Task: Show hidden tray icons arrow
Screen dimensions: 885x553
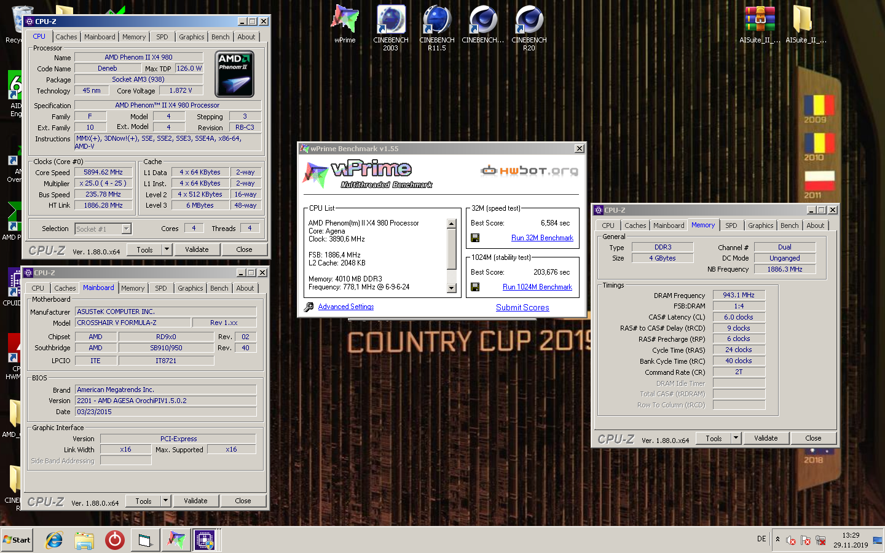Action: click(x=777, y=539)
